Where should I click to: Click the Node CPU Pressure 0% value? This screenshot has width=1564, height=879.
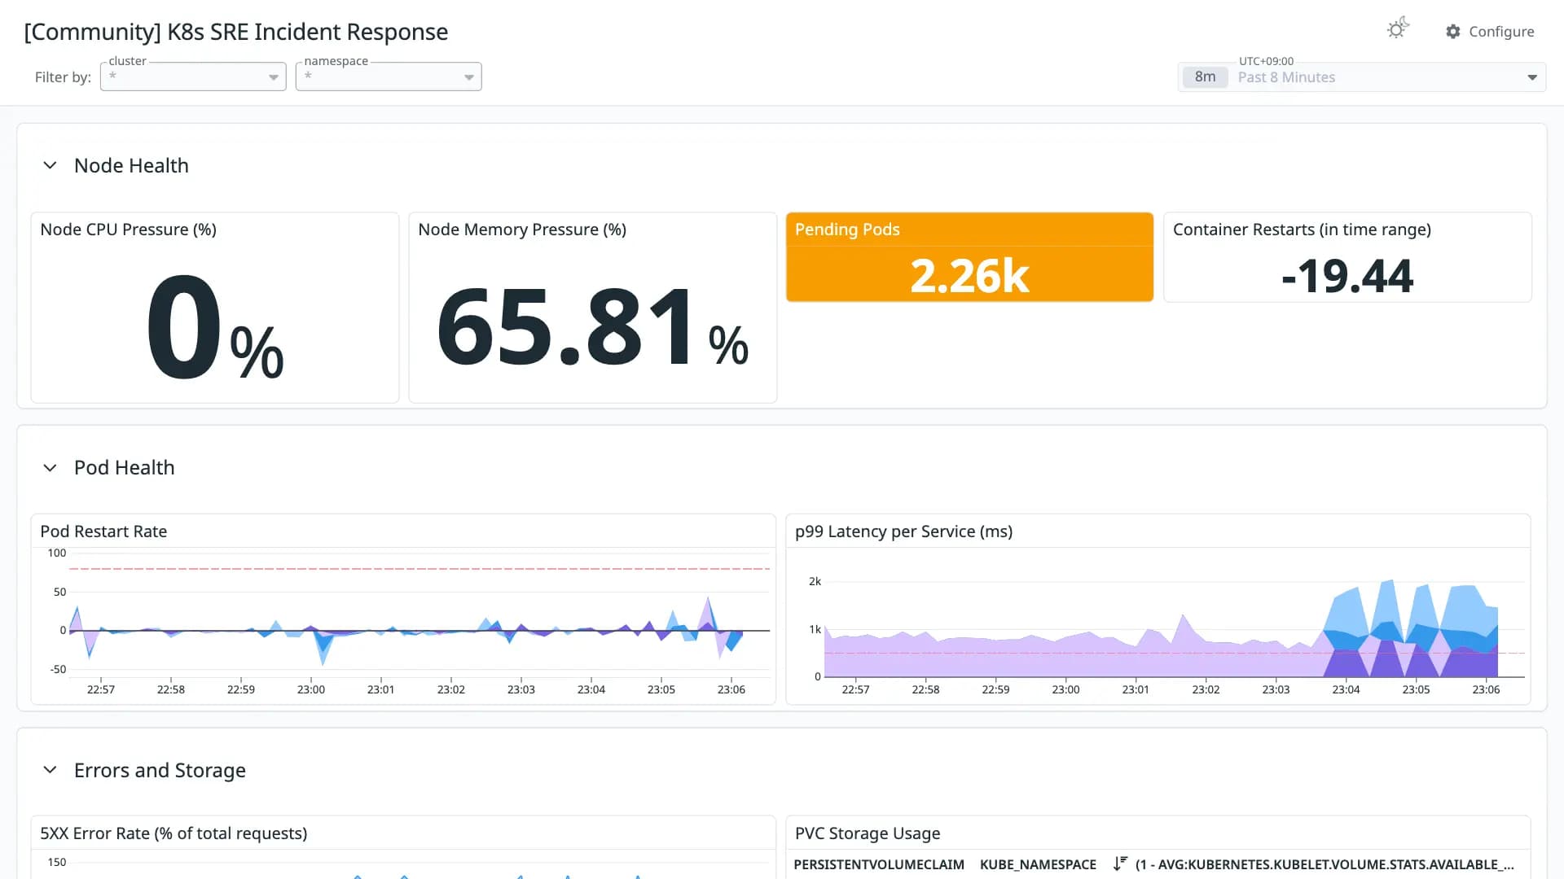215,327
